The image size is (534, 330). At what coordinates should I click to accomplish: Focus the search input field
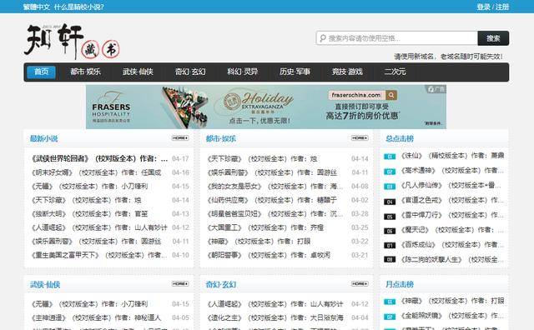click(x=397, y=38)
